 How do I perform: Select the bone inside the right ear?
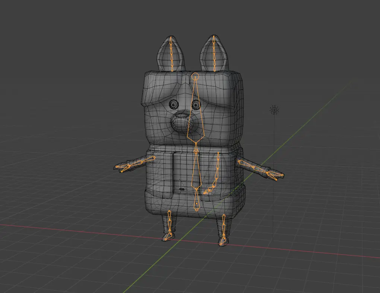pyautogui.click(x=214, y=54)
